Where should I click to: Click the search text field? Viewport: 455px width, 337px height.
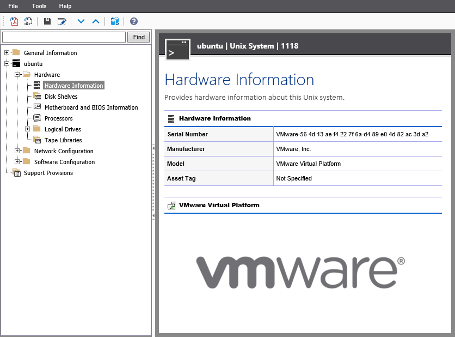tap(64, 37)
